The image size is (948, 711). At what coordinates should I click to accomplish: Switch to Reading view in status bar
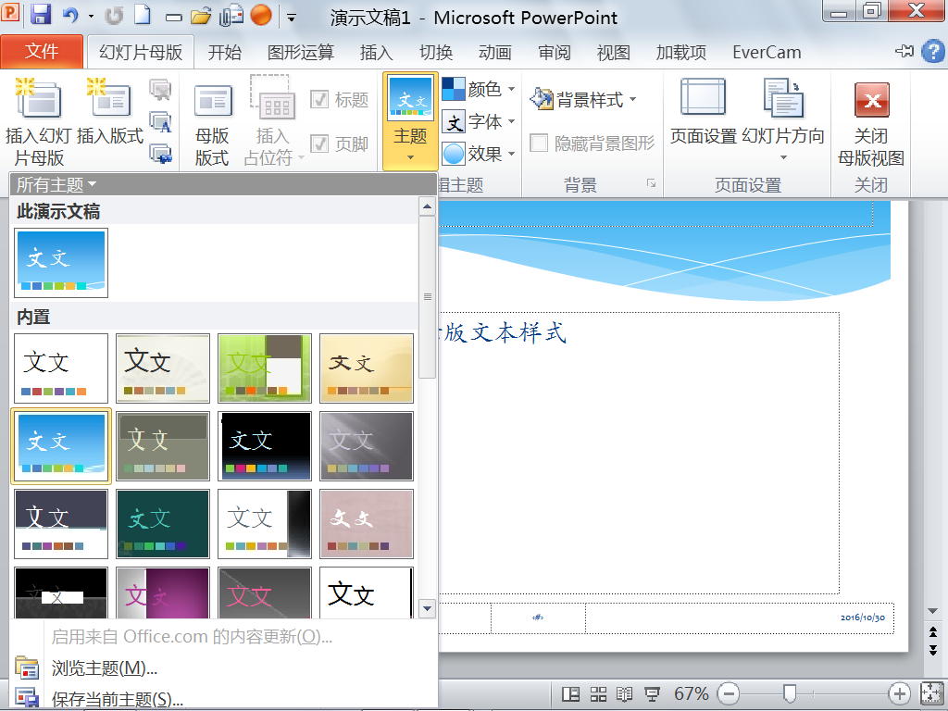[625, 694]
